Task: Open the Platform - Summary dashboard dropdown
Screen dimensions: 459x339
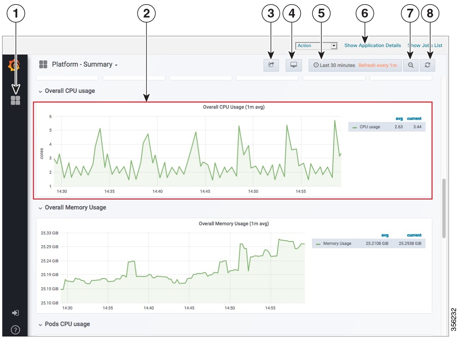Action: coord(85,65)
